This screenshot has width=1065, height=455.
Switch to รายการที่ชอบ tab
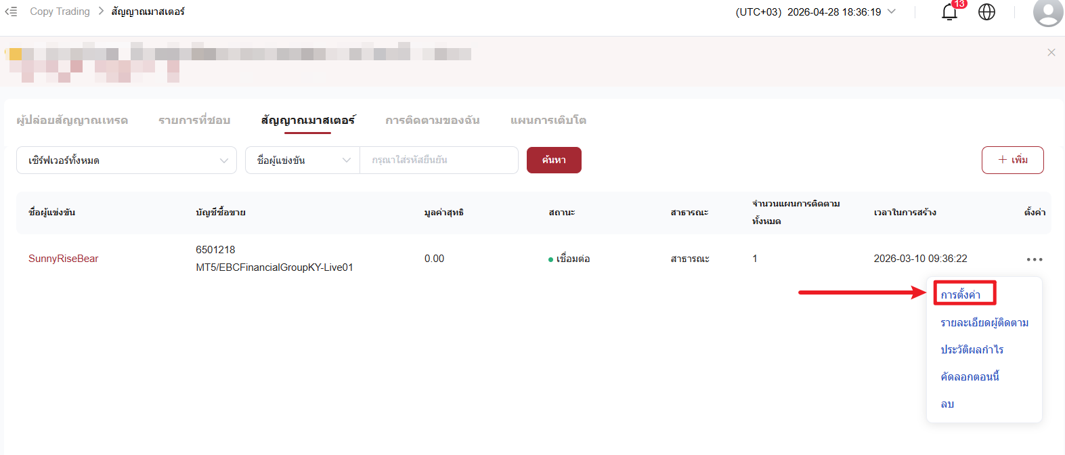coord(194,120)
